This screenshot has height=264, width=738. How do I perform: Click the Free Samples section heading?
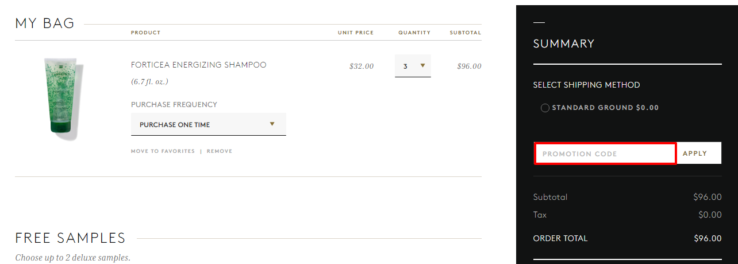[x=70, y=238]
